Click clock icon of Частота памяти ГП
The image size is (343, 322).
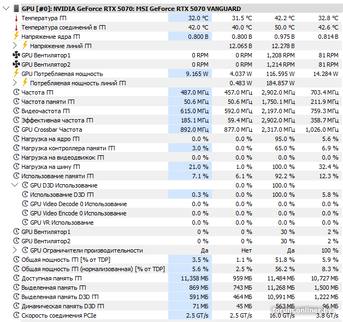click(x=16, y=101)
